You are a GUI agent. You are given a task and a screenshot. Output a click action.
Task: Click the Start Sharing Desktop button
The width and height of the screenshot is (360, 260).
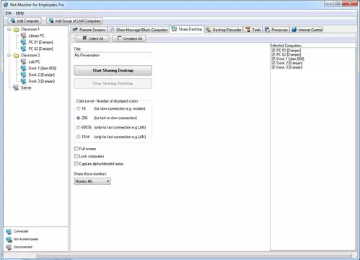tap(113, 71)
